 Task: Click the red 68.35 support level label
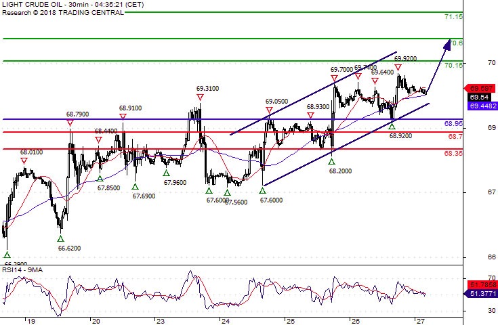pos(453,153)
